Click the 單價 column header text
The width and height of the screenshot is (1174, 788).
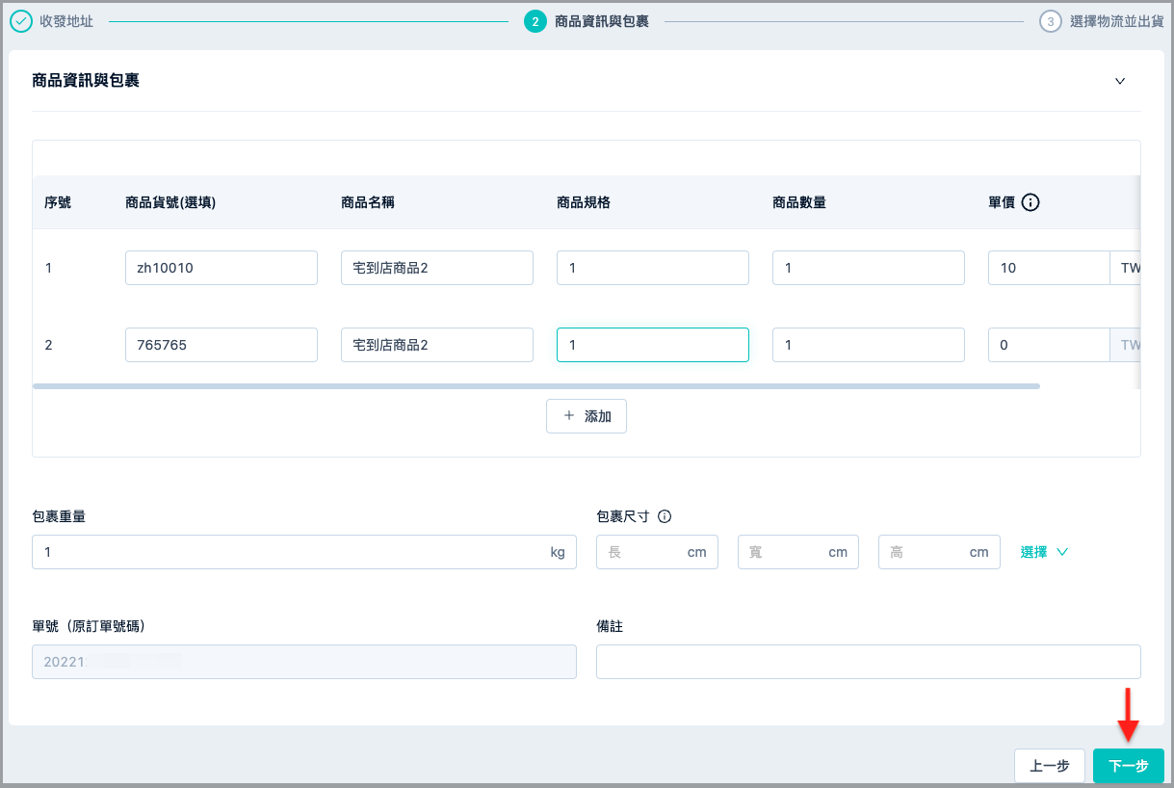pyautogui.click(x=1002, y=202)
